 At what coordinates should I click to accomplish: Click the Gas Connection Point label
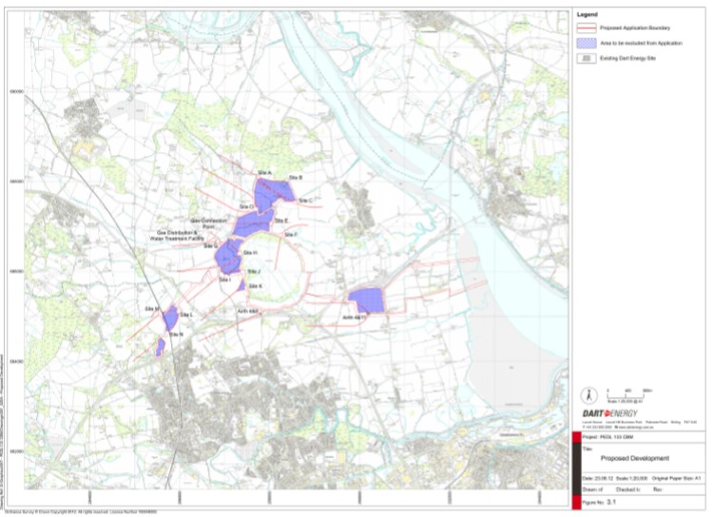209,220
